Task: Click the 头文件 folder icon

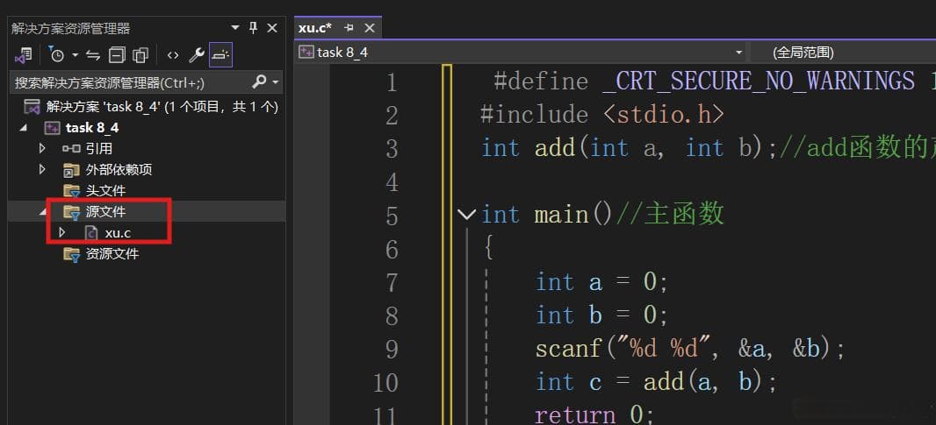Action: click(x=72, y=191)
